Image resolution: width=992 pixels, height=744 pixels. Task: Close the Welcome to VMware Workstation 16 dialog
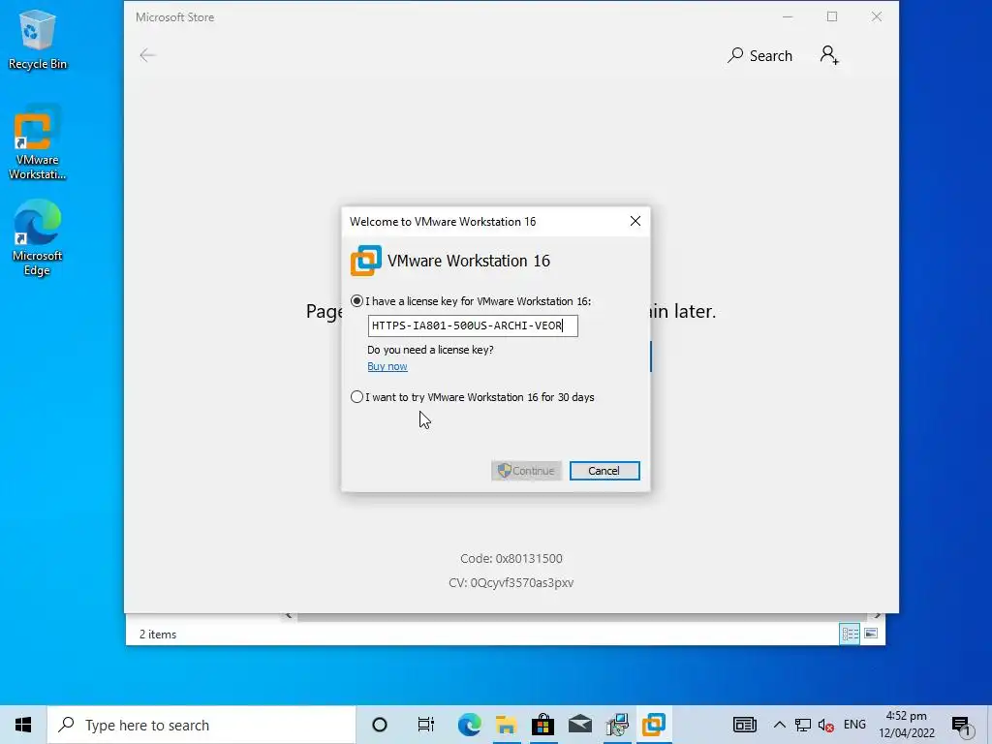point(635,221)
